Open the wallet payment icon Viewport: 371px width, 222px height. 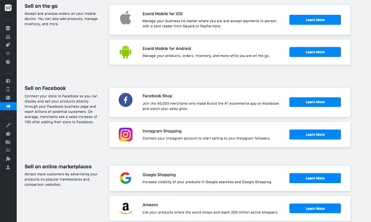(8, 134)
